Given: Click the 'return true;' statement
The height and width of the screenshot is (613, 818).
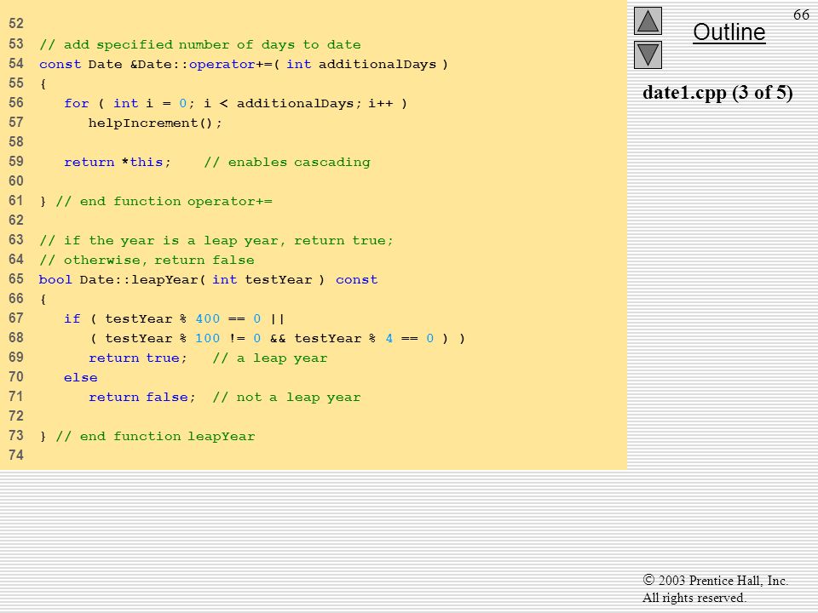Looking at the screenshot, I should 138,358.
